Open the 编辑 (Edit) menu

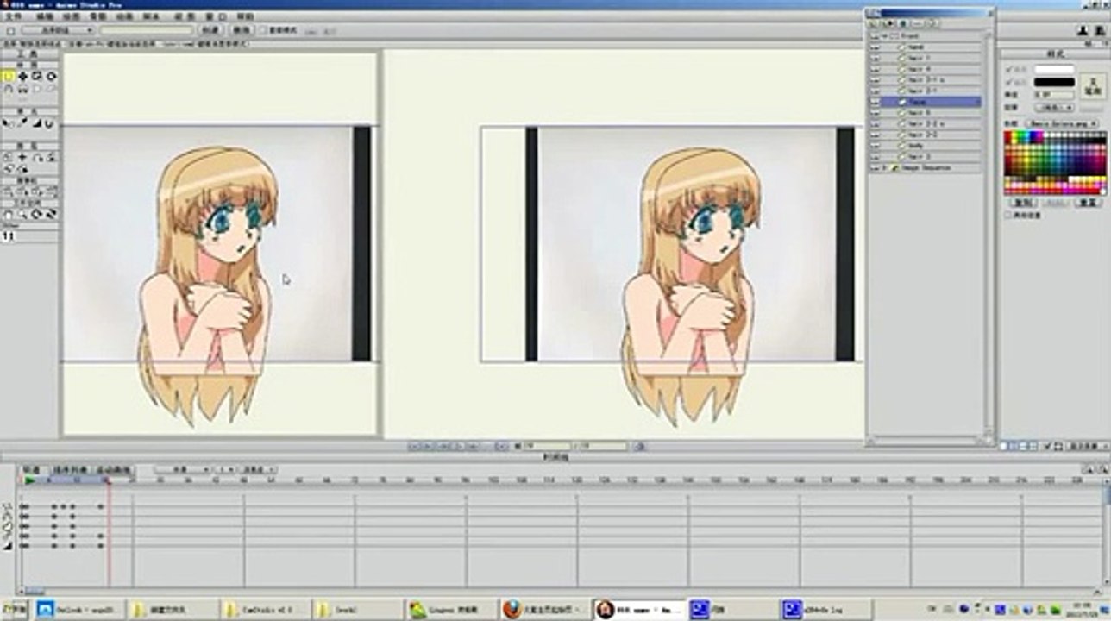pos(44,16)
